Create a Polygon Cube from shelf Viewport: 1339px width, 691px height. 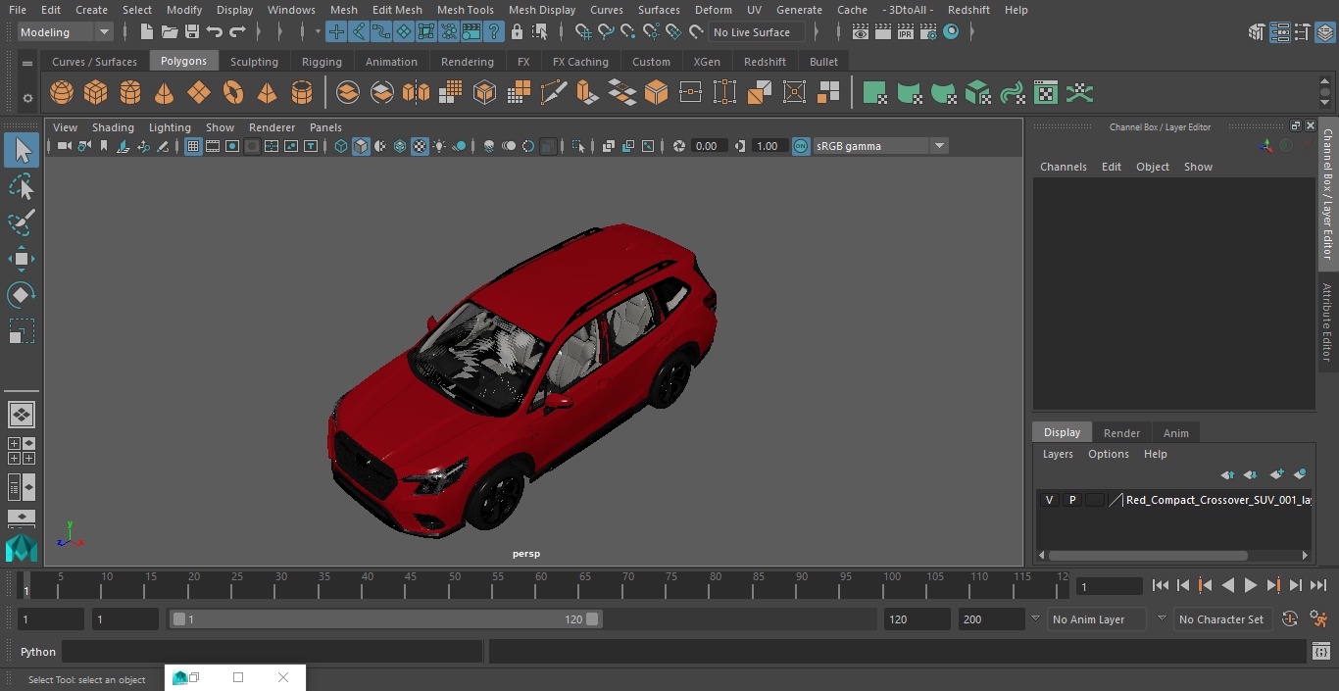tap(96, 93)
